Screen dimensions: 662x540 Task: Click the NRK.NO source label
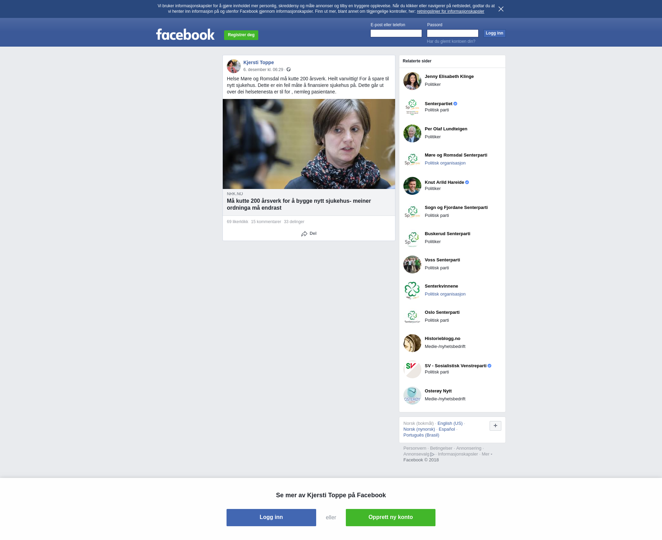[x=235, y=194]
